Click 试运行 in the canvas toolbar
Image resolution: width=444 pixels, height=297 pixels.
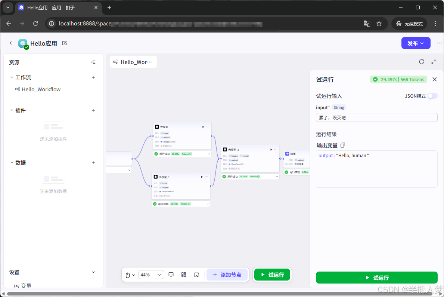pos(272,275)
